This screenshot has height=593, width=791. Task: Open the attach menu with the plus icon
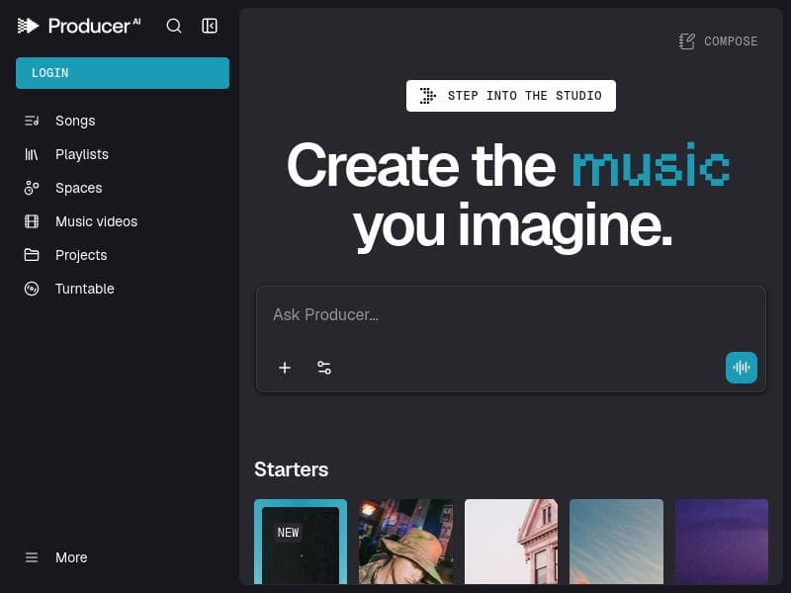285,367
